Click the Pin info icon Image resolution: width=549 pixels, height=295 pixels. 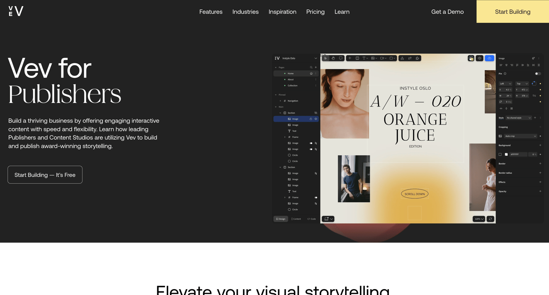505,74
